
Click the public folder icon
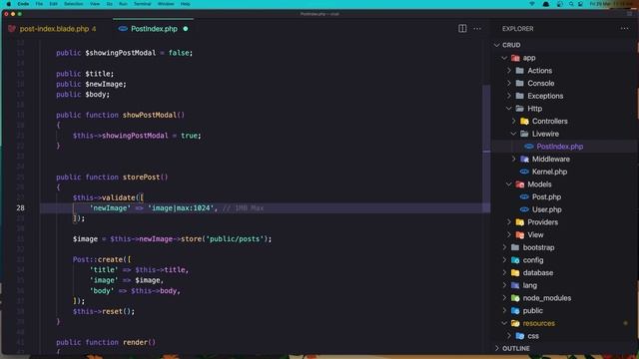[515, 310]
